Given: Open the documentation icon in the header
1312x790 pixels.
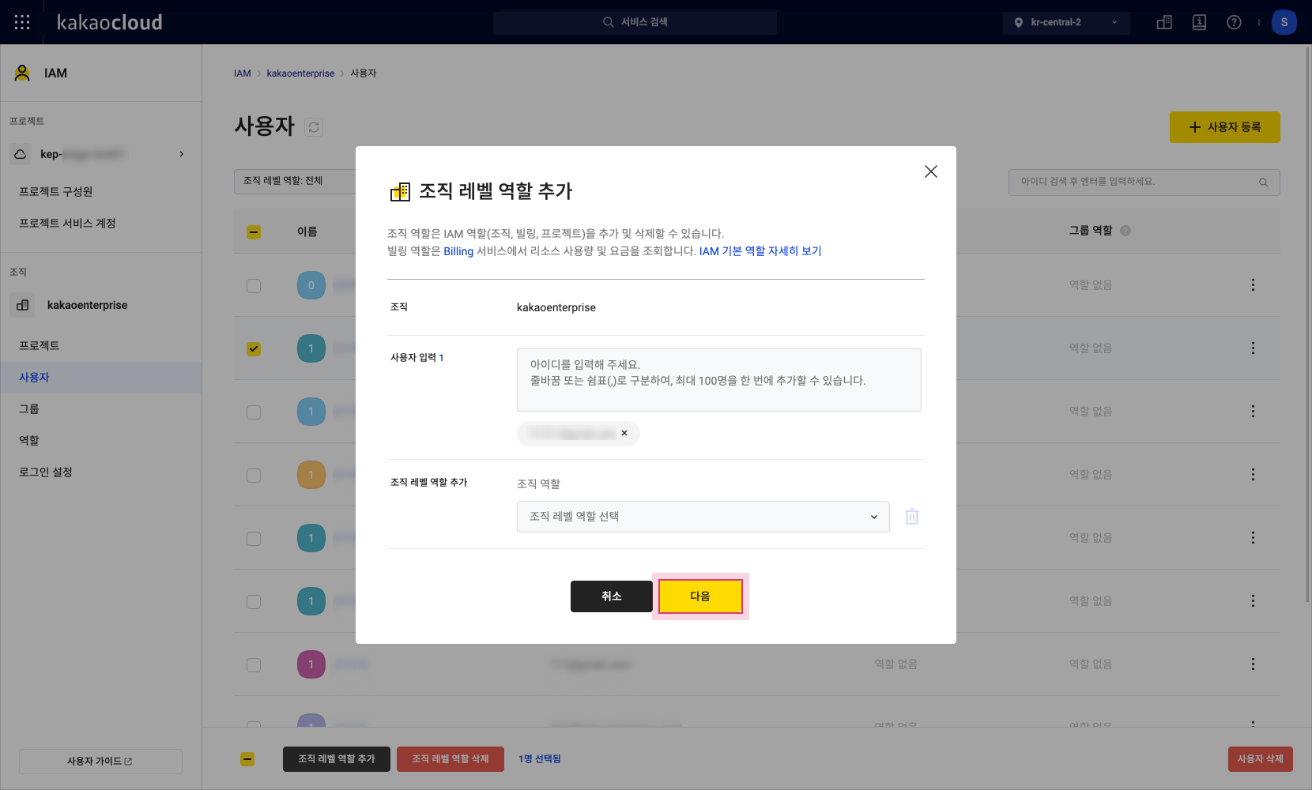Looking at the screenshot, I should click(x=1199, y=22).
